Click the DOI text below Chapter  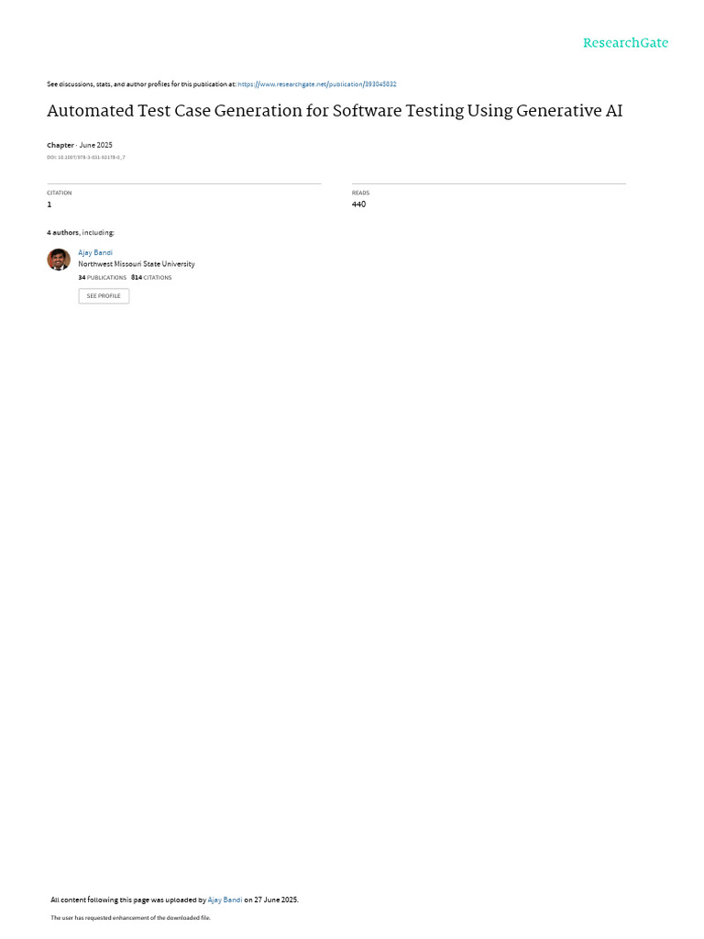click(85, 158)
